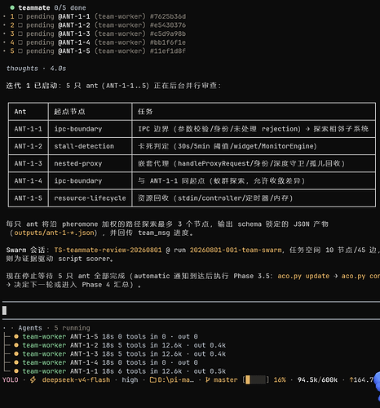Click ipc-boundary cell in ANT-1-1 row
The height and width of the screenshot is (408, 380).
90,129
